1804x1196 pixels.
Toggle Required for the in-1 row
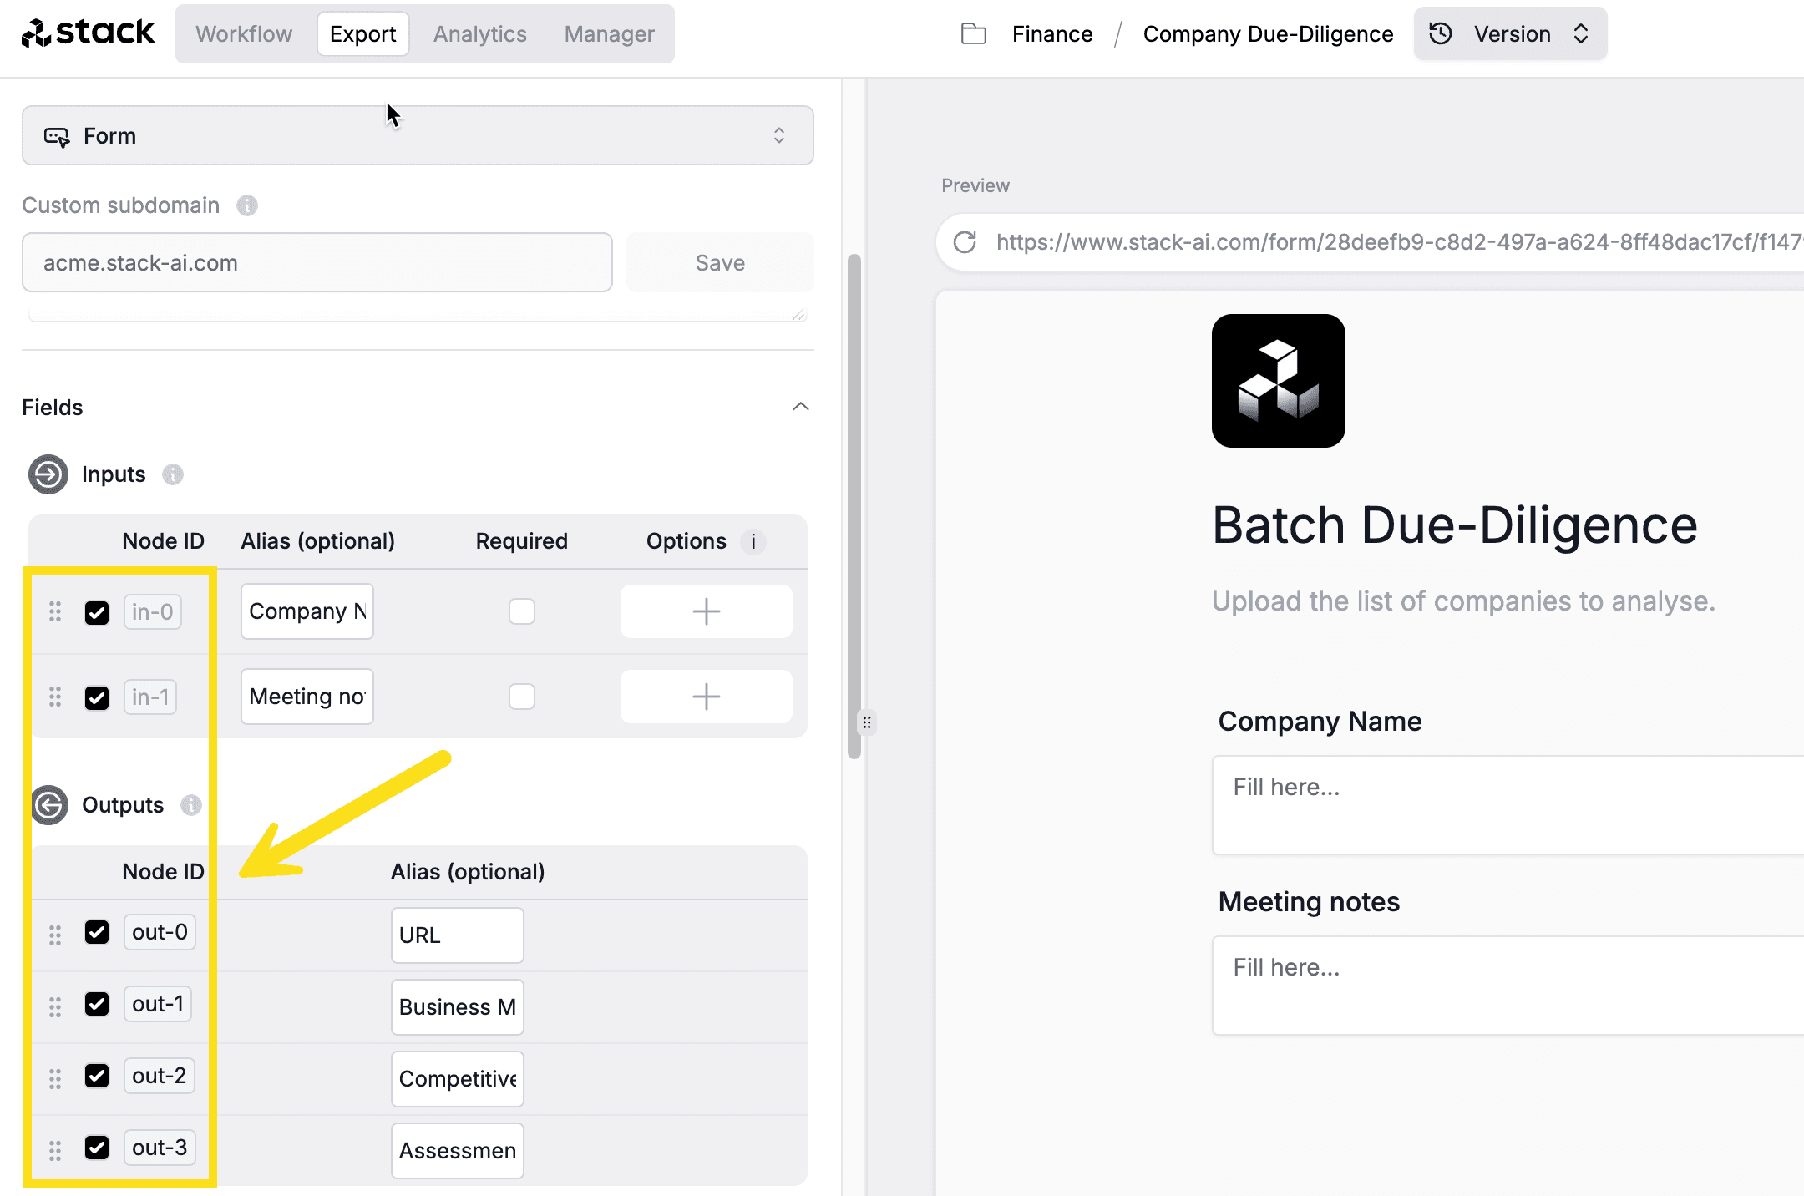click(x=522, y=697)
